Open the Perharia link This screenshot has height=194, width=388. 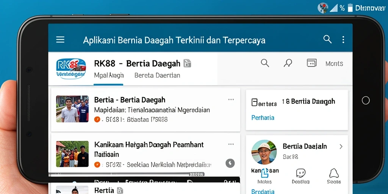pos(263,117)
